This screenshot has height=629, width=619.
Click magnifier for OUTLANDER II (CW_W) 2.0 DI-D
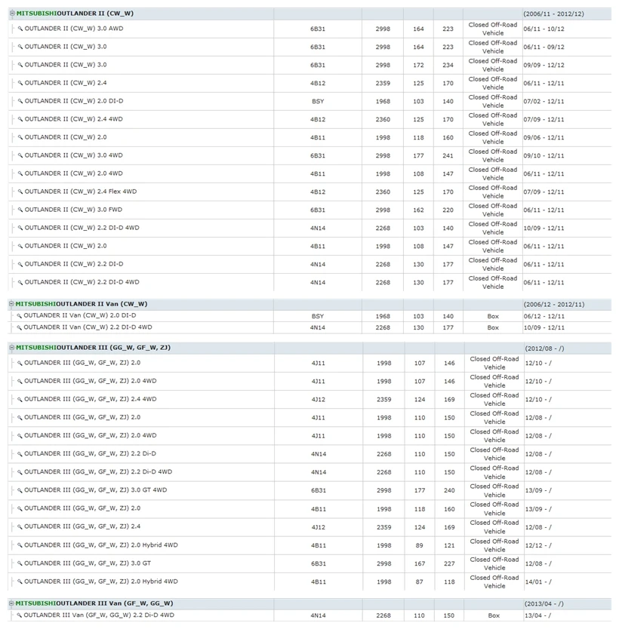click(x=20, y=101)
